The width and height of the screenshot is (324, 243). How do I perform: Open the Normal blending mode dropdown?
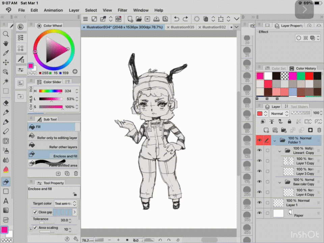pyautogui.click(x=279, y=114)
